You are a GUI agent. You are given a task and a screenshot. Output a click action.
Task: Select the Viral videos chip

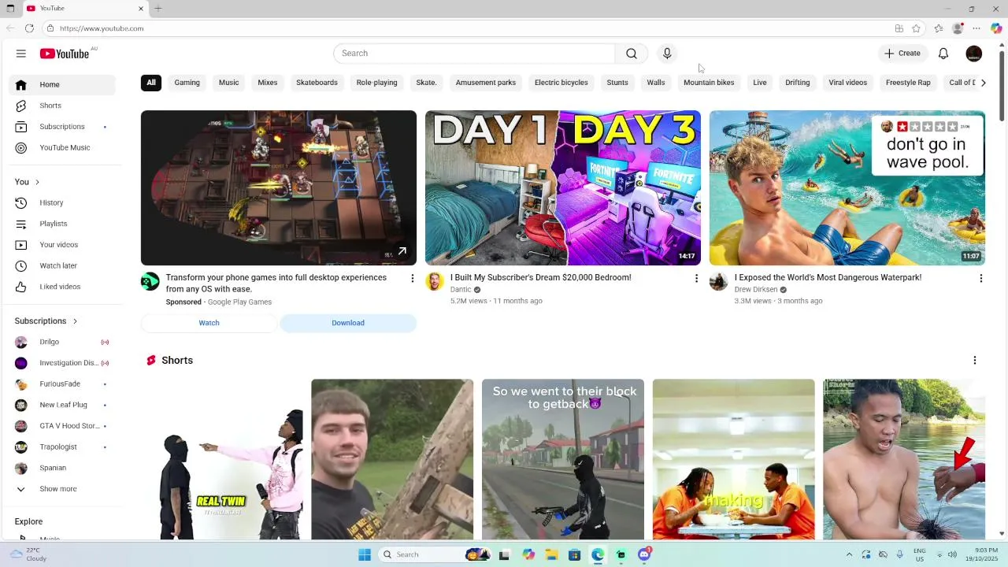(847, 83)
